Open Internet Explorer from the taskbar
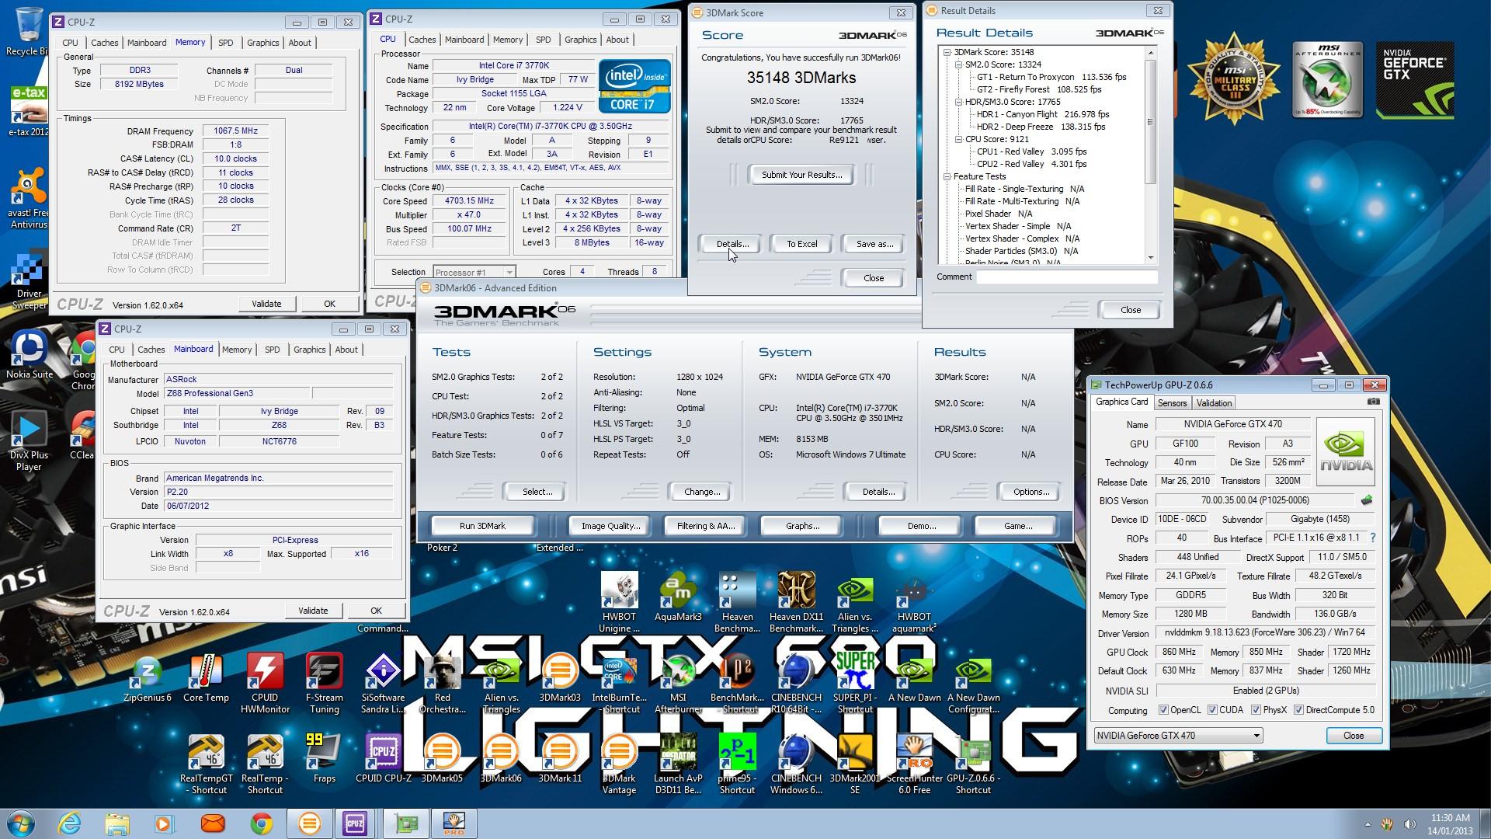This screenshot has width=1491, height=839. pos(69,823)
